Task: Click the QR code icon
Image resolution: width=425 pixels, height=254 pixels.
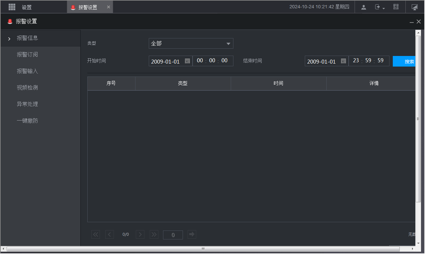Action: coord(396,7)
